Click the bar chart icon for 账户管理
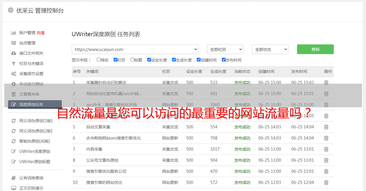This screenshot has width=366, height=191. (13, 33)
